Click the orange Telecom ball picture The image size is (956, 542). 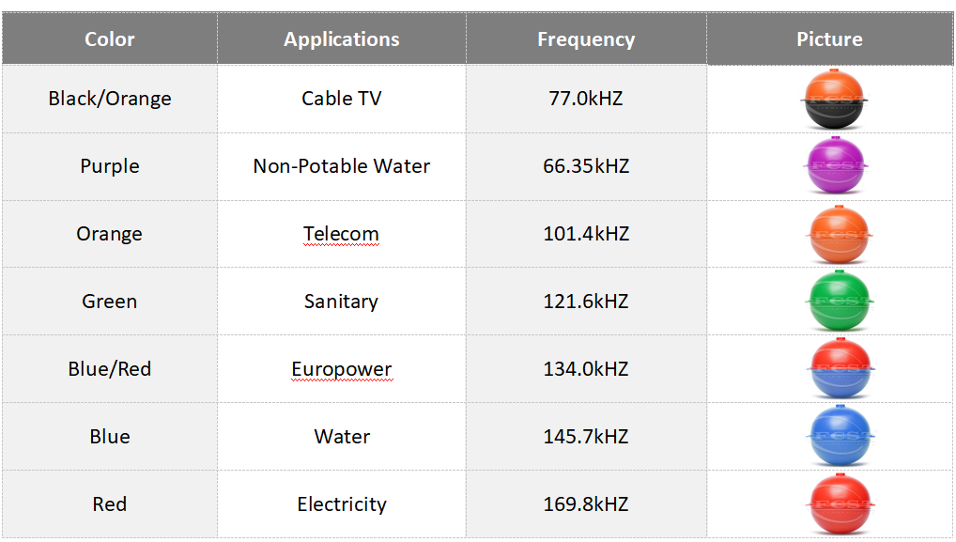839,234
